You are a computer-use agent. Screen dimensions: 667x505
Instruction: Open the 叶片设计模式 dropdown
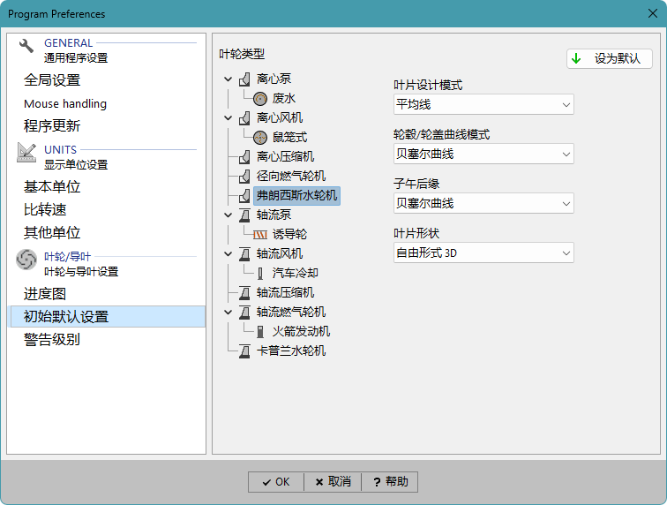(x=483, y=105)
